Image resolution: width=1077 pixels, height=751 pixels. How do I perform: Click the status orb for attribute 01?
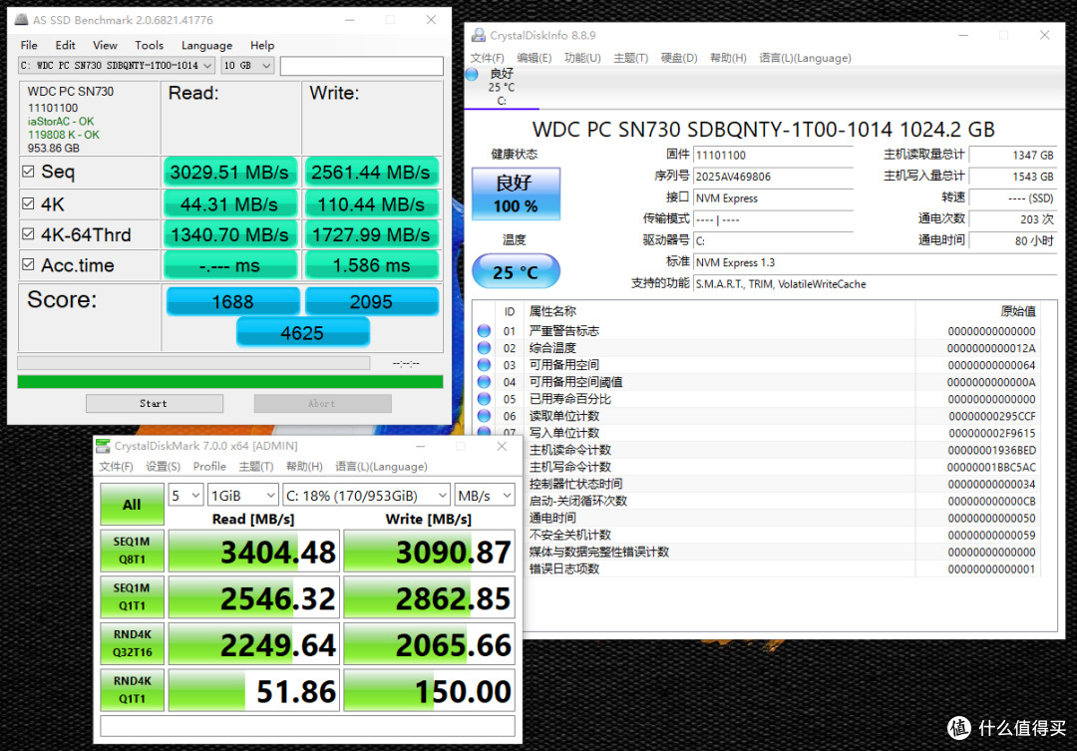[x=485, y=331]
